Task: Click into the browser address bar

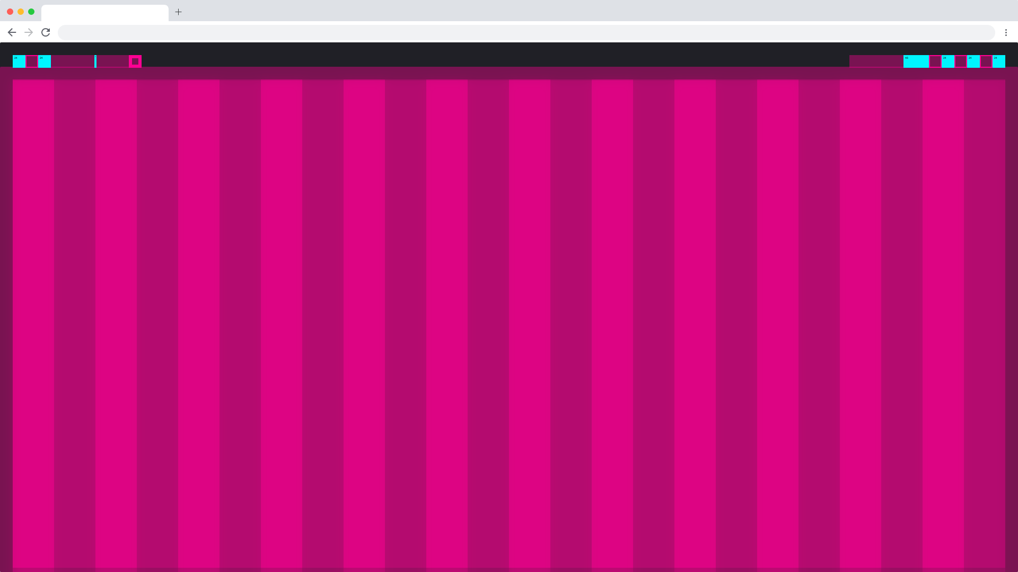Action: pos(525,32)
